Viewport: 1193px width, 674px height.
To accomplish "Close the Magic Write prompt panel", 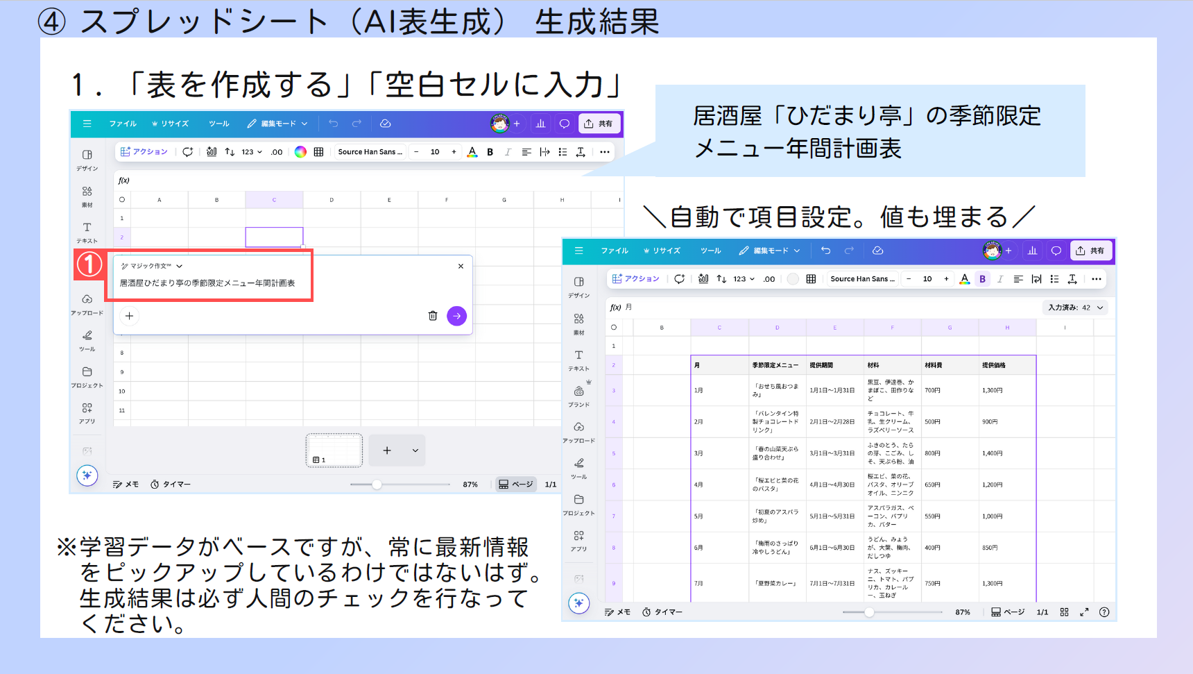I will point(461,266).
